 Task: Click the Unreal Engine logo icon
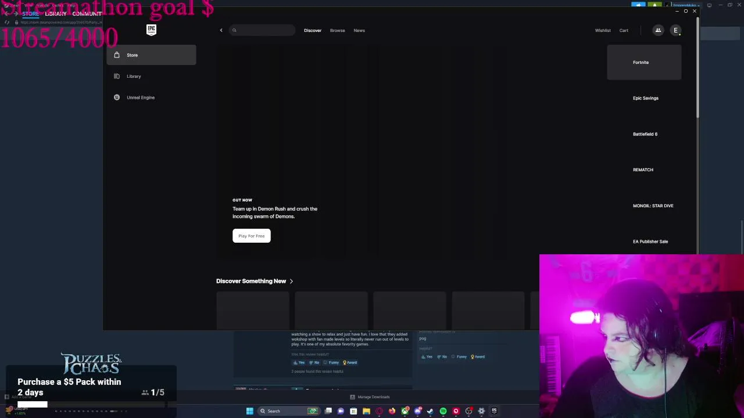click(x=117, y=98)
